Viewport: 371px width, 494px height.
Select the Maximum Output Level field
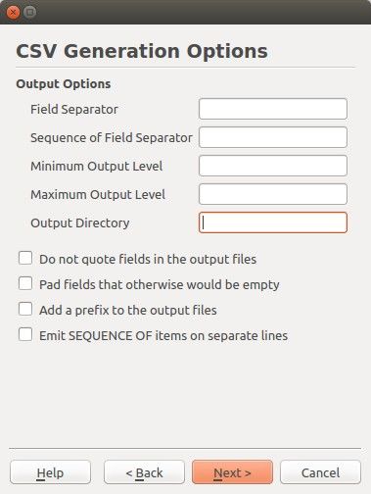tap(273, 194)
